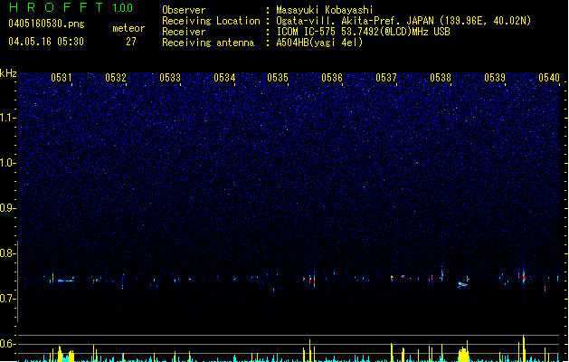Click the long meteor echo after 0531
The image size is (569, 362).
tap(66, 281)
